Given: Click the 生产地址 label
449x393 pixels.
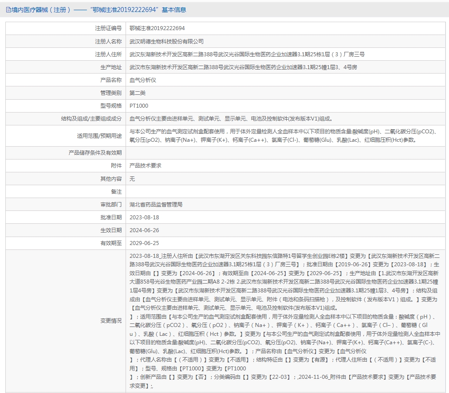Looking at the screenshot, I should point(111,67).
